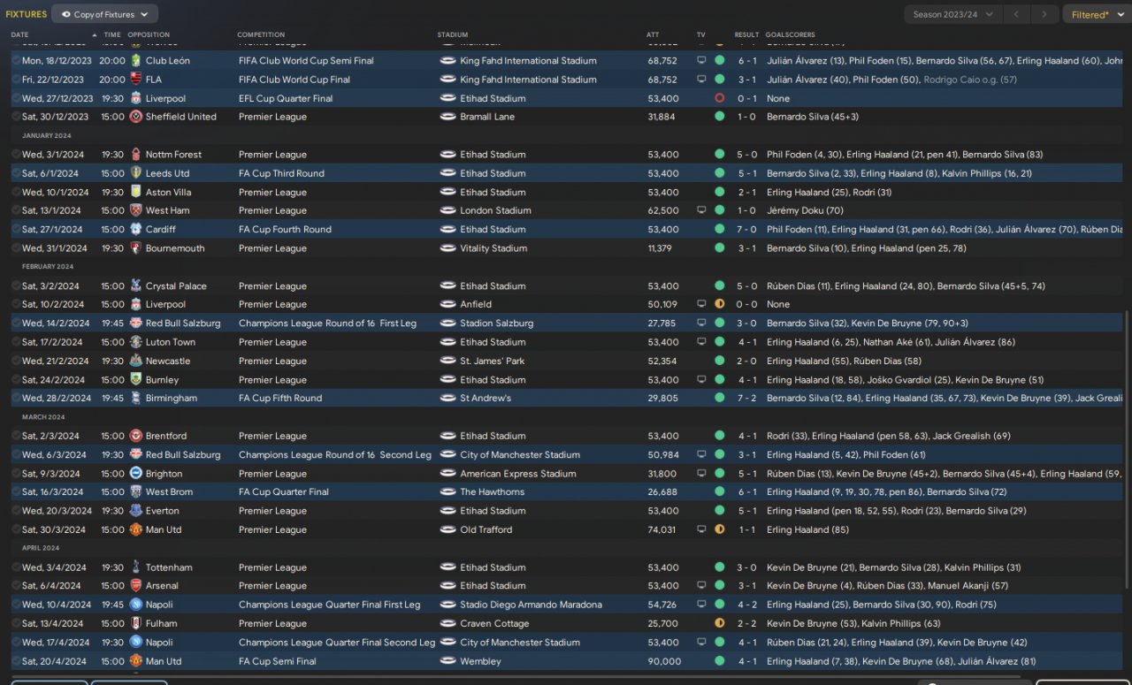Tick the Birmingham fixture's selection circle
This screenshot has height=685, width=1132.
click(x=15, y=398)
